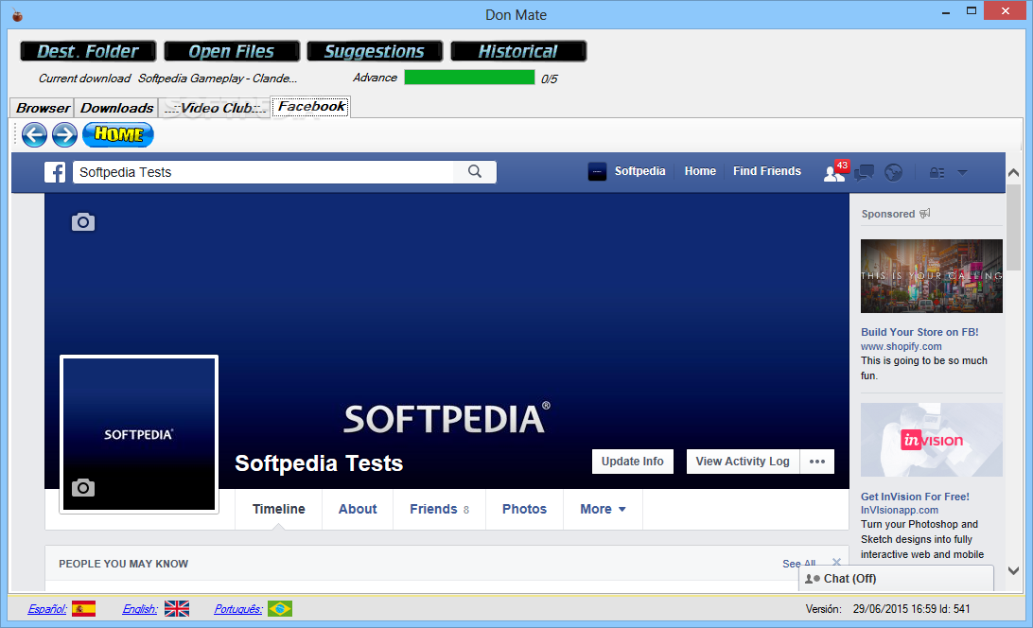
Task: Open www.shopify.com link
Action: (902, 346)
